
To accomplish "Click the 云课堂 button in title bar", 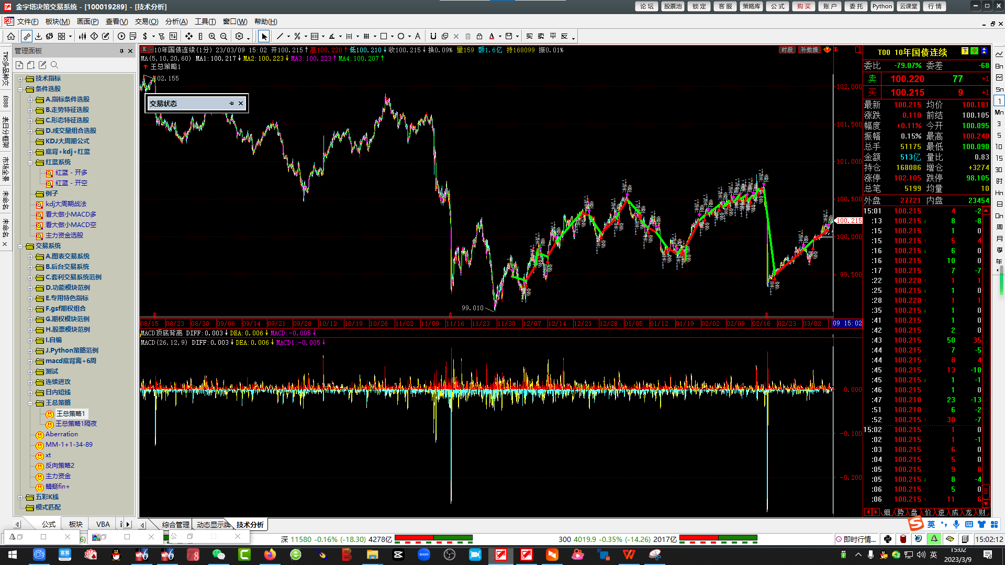I will 909,6.
